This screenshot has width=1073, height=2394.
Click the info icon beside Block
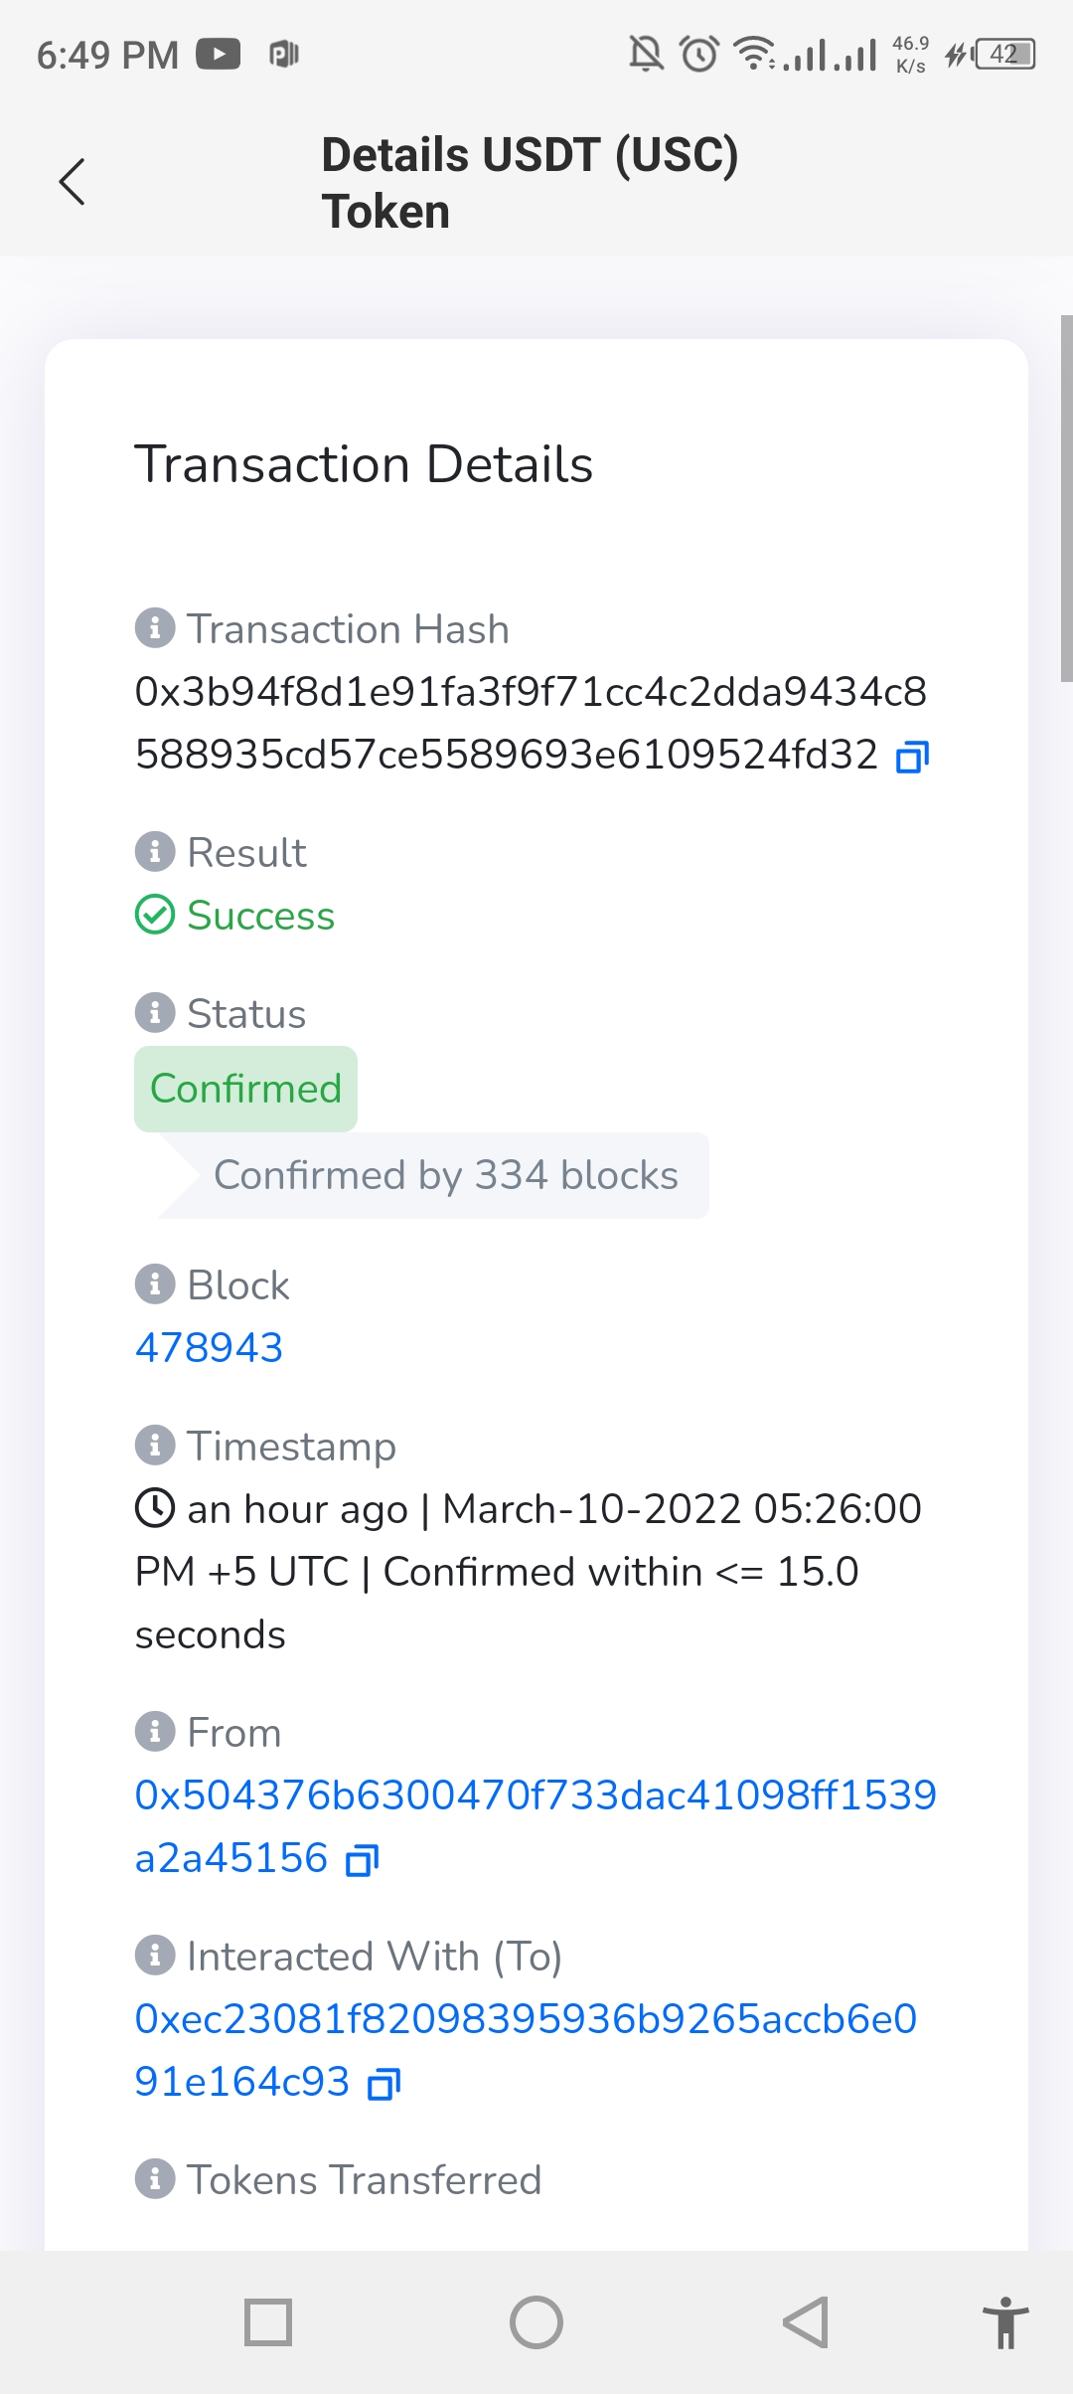pyautogui.click(x=156, y=1284)
